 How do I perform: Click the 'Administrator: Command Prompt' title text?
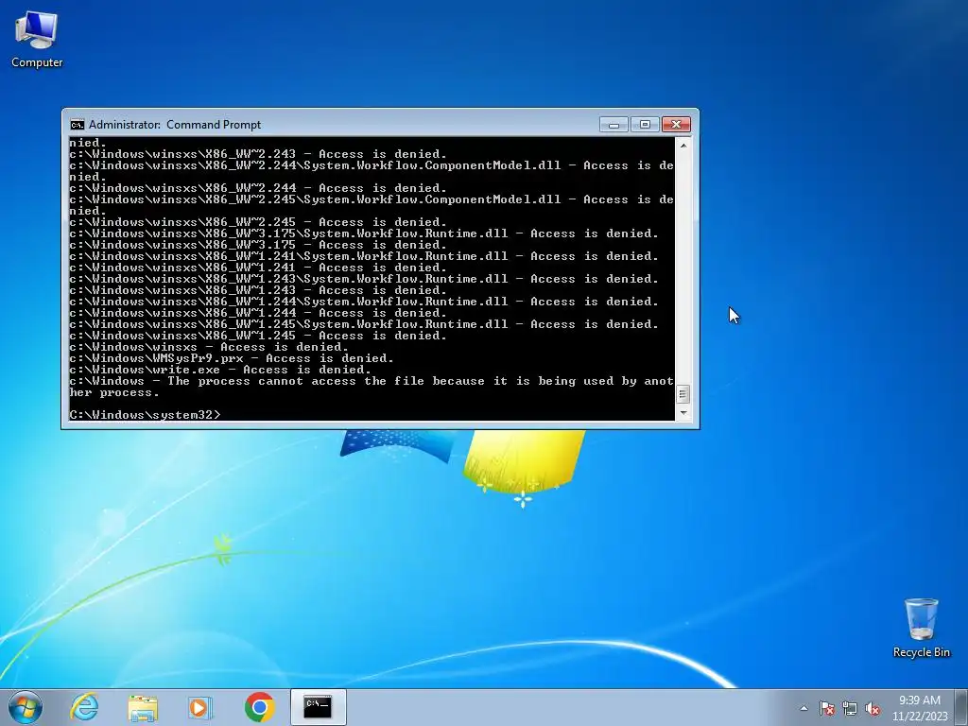pyautogui.click(x=175, y=125)
